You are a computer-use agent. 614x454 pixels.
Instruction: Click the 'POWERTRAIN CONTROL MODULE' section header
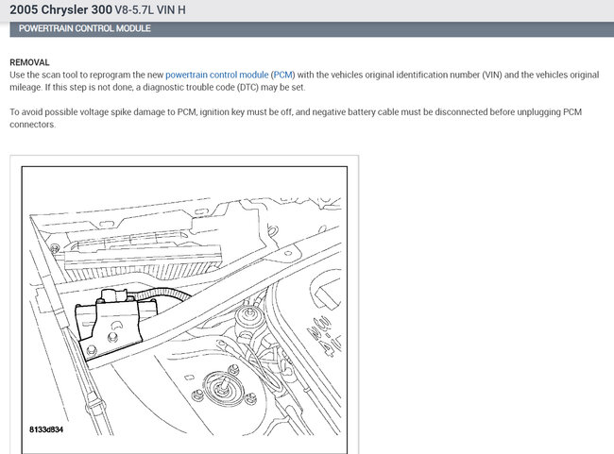point(85,28)
